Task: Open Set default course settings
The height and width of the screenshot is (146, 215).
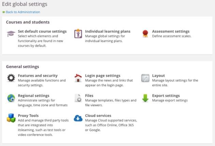Action: 42,31
